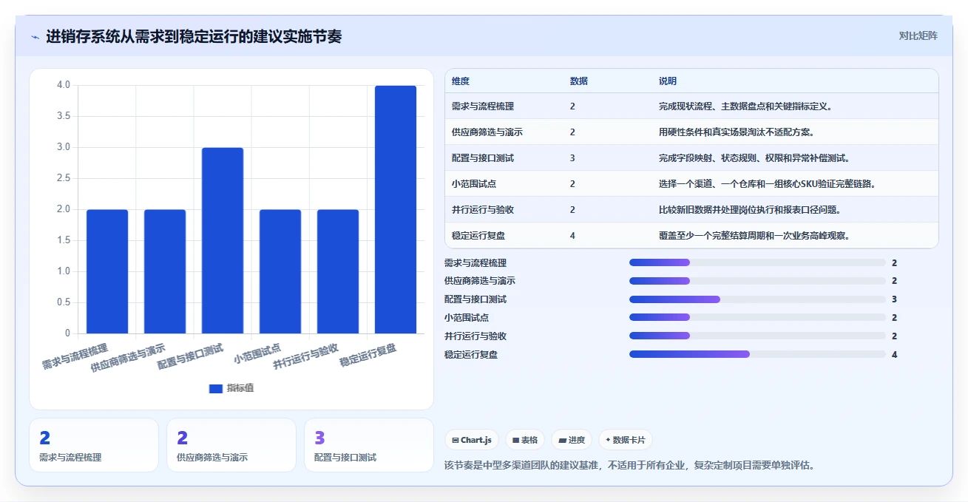Open the 需求与流程梳理 data card
The height and width of the screenshot is (502, 968).
[94, 445]
